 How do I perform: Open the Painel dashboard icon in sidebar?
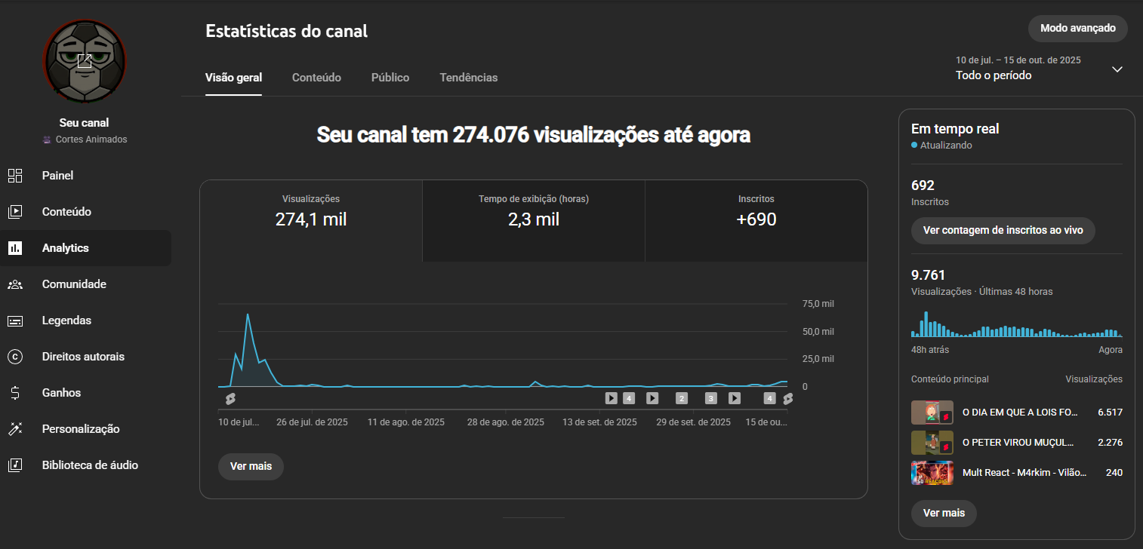tap(15, 176)
